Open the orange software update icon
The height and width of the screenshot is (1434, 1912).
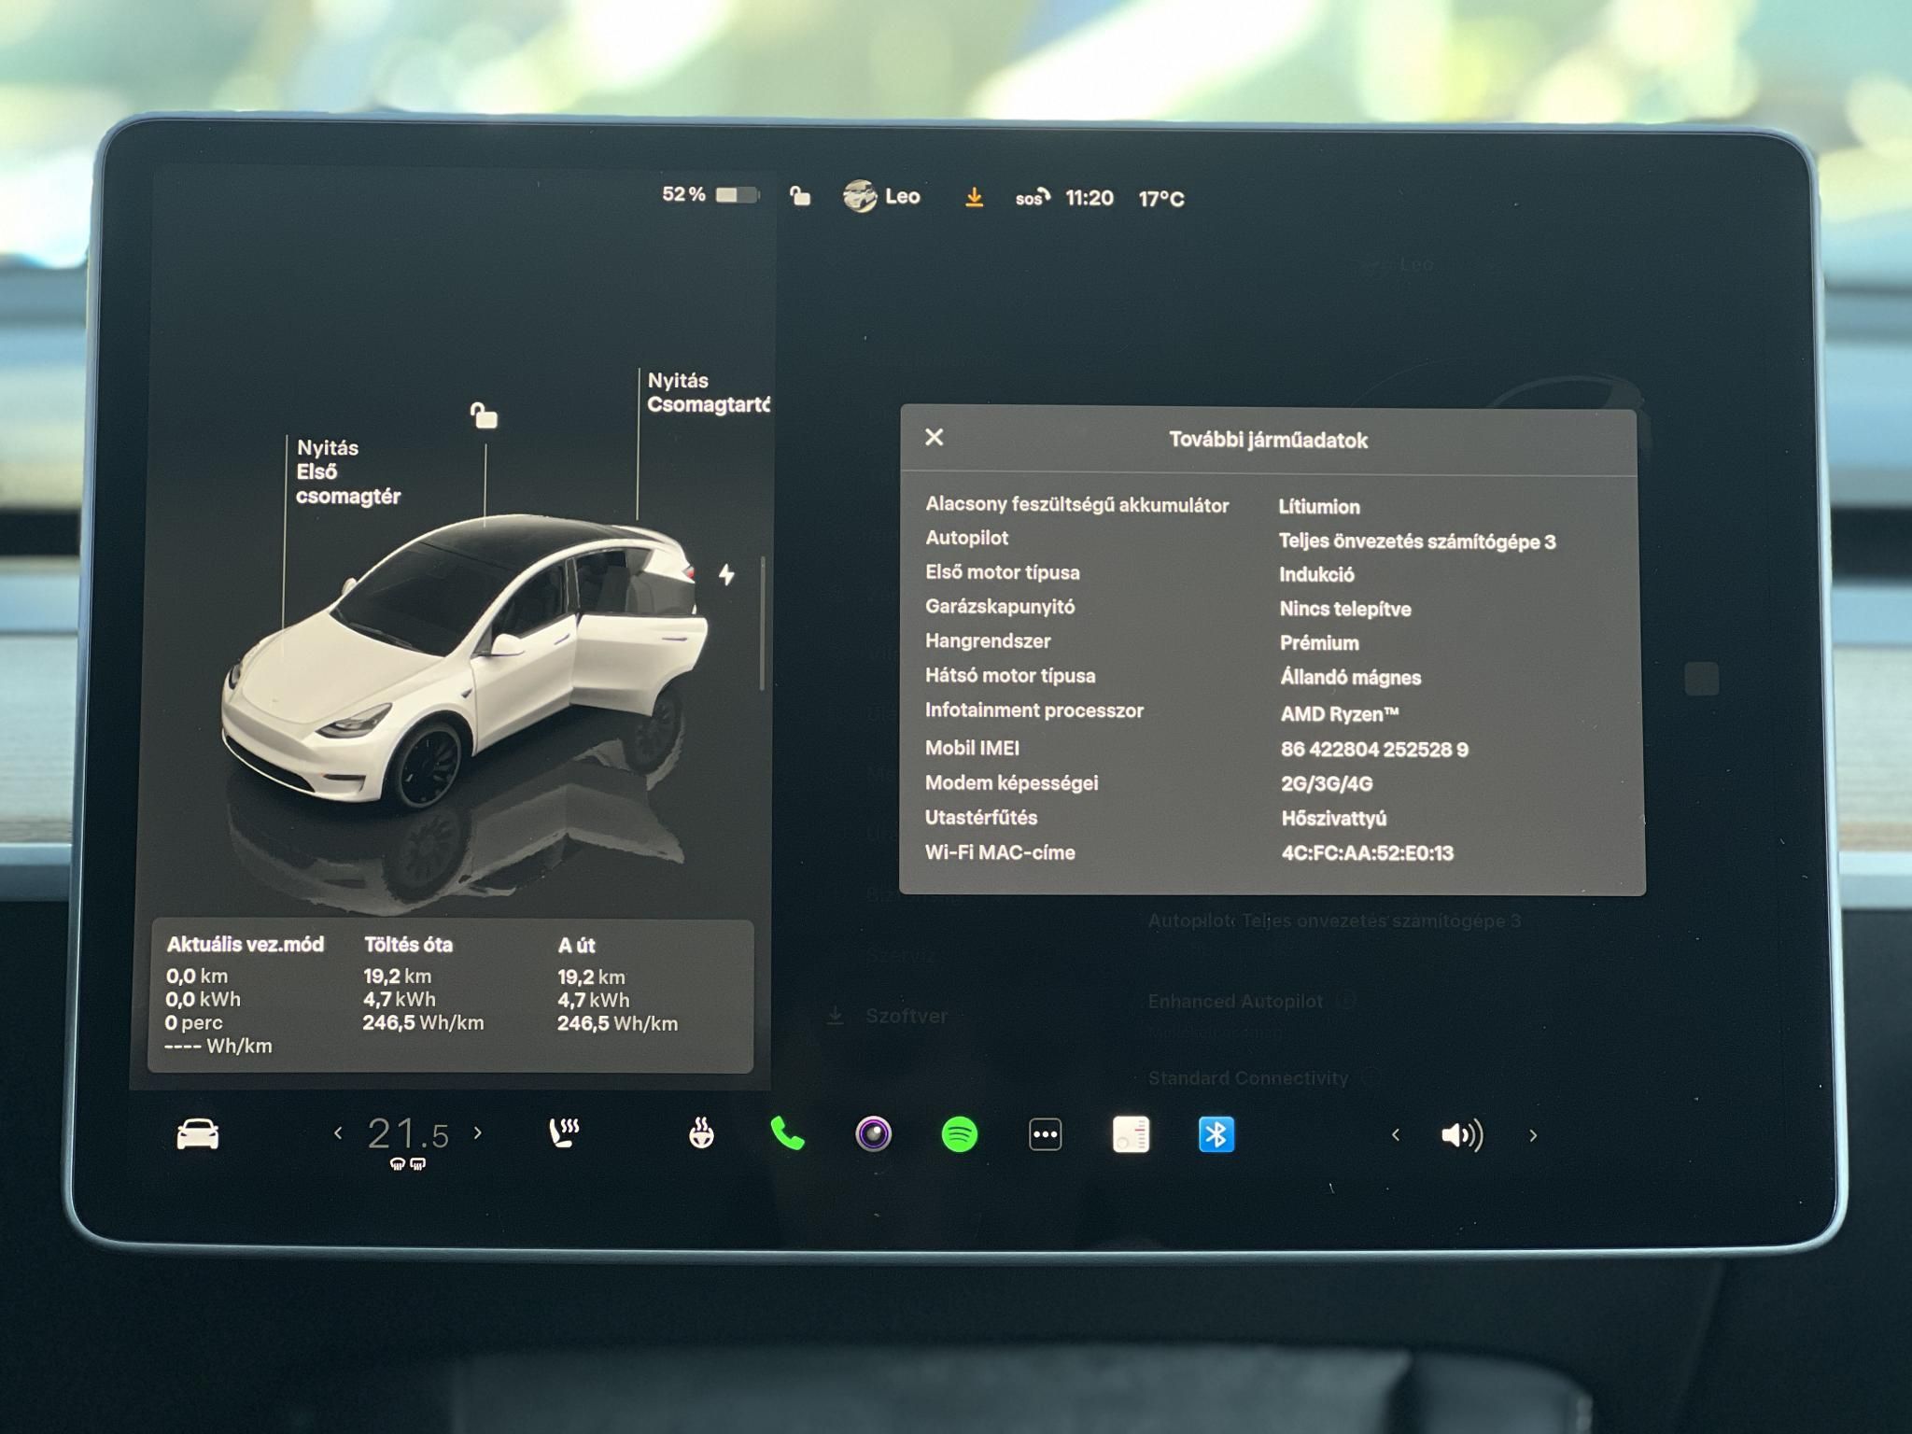974,196
